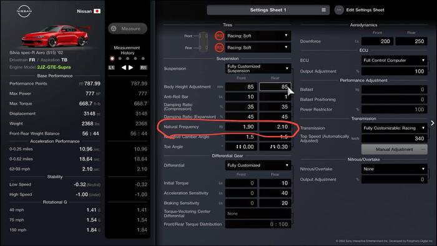The image size is (437, 246).
Task: Click rear tire RS compound badge
Action: click(219, 47)
